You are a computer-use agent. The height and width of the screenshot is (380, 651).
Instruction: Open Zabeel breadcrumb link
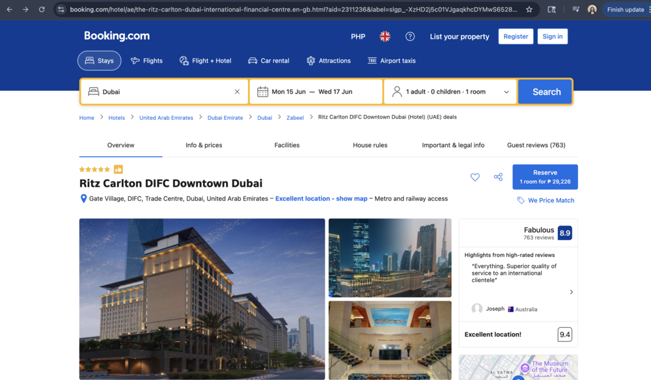pos(295,118)
